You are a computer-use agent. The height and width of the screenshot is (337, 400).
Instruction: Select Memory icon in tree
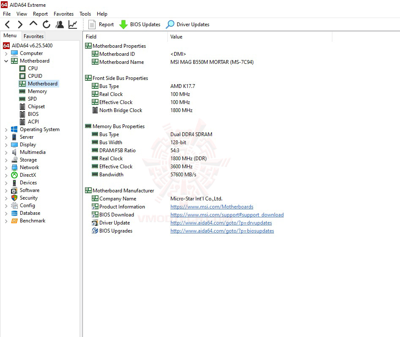tap(22, 91)
